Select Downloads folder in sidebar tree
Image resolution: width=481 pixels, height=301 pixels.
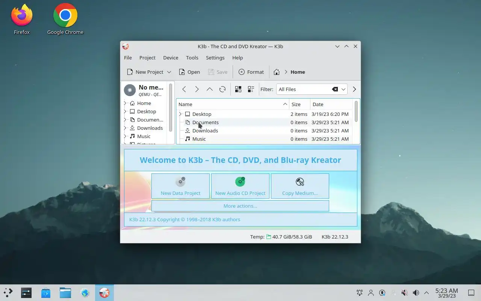tap(150, 128)
